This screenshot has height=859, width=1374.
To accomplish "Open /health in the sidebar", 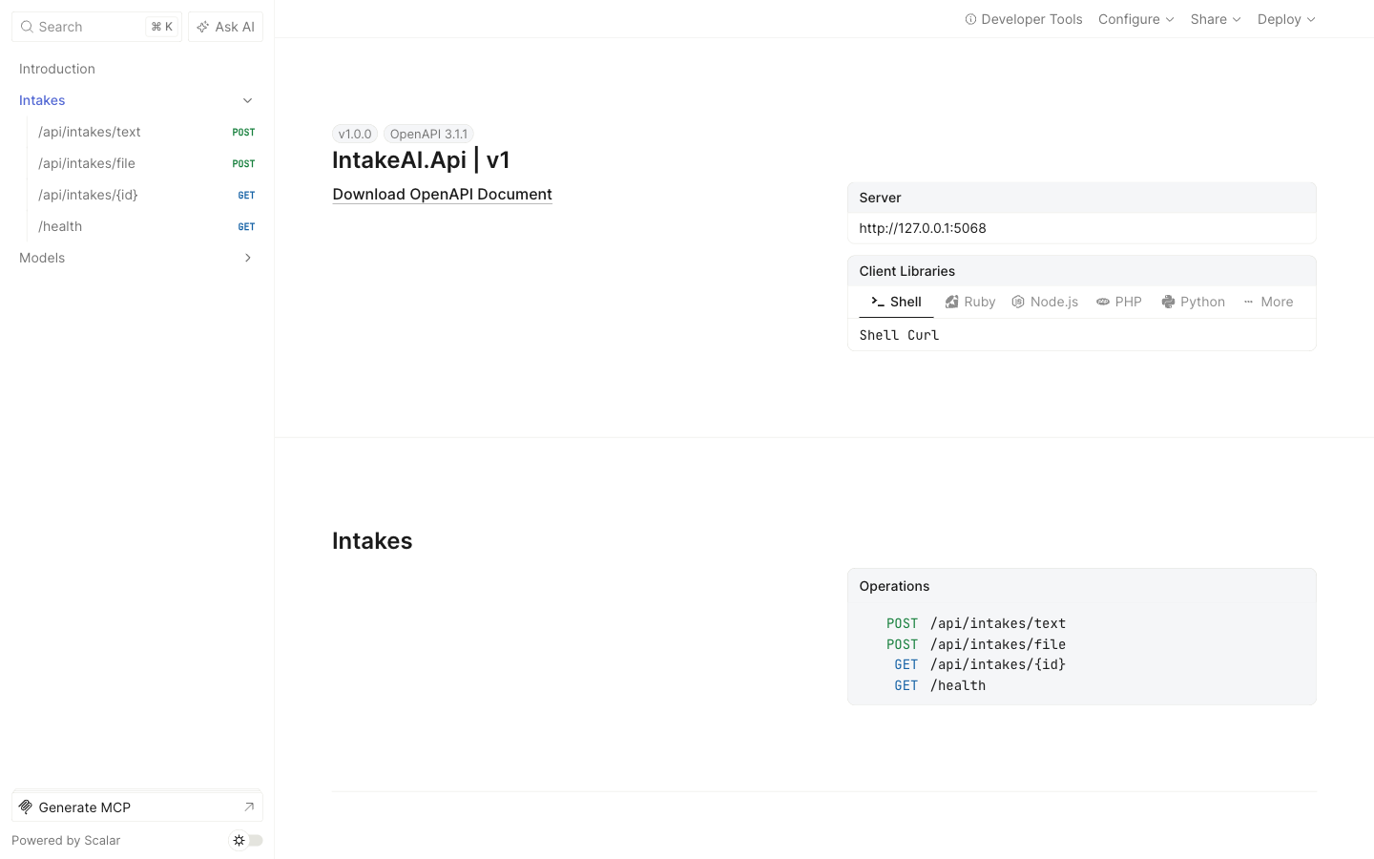I will click(x=146, y=226).
